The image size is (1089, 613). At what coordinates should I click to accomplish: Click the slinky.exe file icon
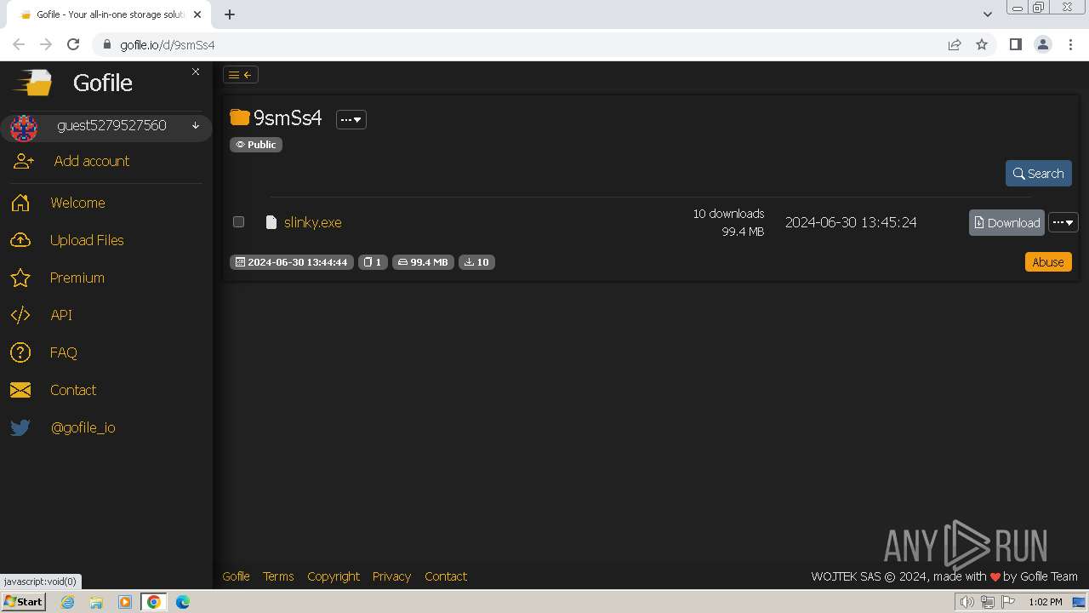271,222
